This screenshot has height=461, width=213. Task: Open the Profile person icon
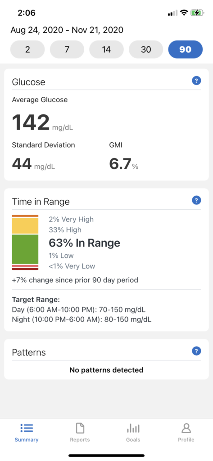[x=186, y=429]
